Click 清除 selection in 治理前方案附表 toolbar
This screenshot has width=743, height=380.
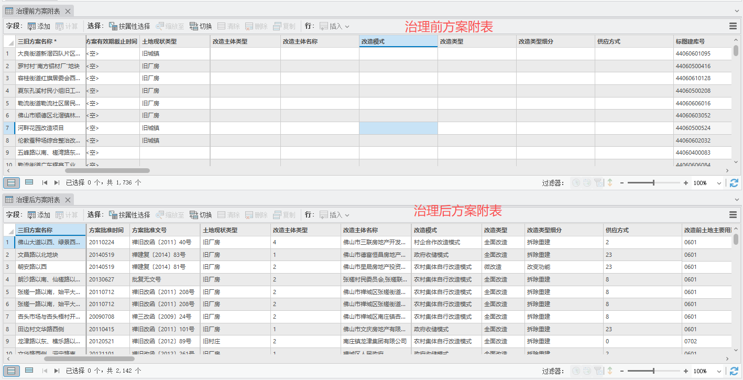pyautogui.click(x=228, y=26)
